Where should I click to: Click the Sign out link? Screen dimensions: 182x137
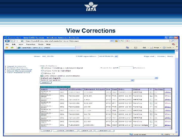point(149,56)
